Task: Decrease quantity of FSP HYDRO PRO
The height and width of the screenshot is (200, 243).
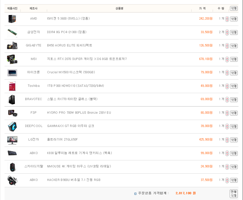Action: pos(227,114)
